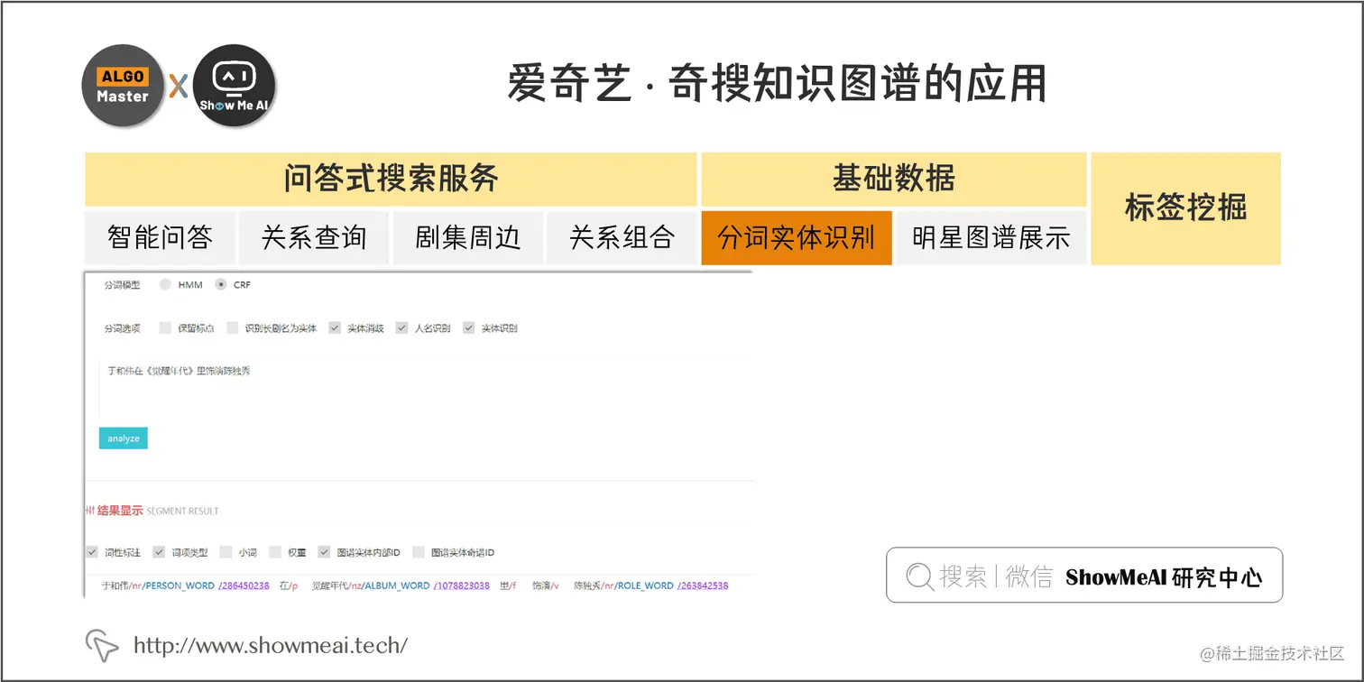Disable the 人名识别 checkbox

tap(401, 327)
